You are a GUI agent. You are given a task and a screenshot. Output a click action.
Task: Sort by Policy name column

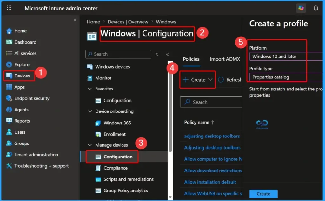click(x=199, y=122)
